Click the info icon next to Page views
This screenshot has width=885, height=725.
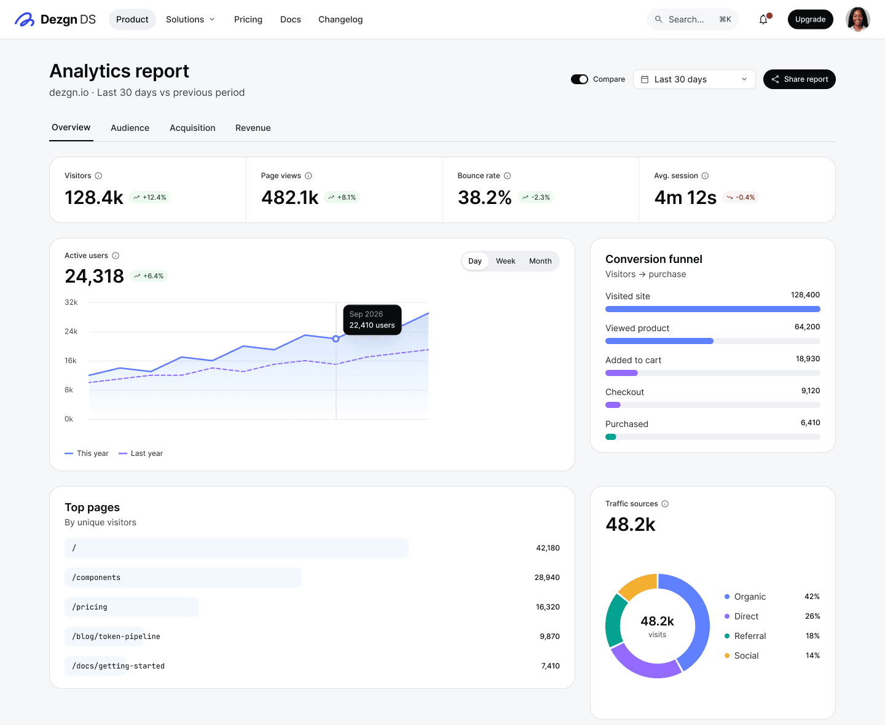click(309, 176)
